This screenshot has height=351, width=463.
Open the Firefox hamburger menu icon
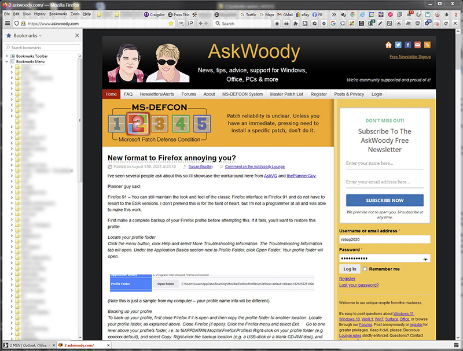[x=8, y=24]
